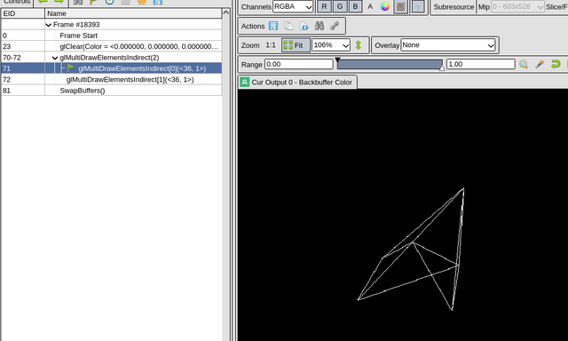Click the white point marker on range slider
The width and height of the screenshot is (568, 341).
click(x=442, y=67)
